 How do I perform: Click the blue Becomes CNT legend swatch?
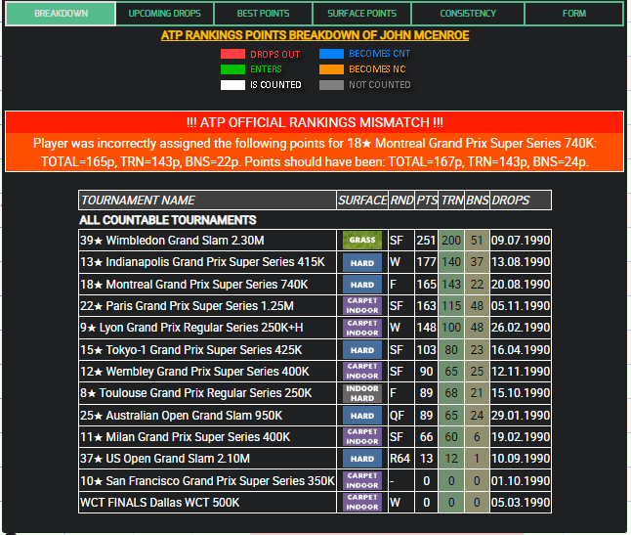[x=331, y=54]
